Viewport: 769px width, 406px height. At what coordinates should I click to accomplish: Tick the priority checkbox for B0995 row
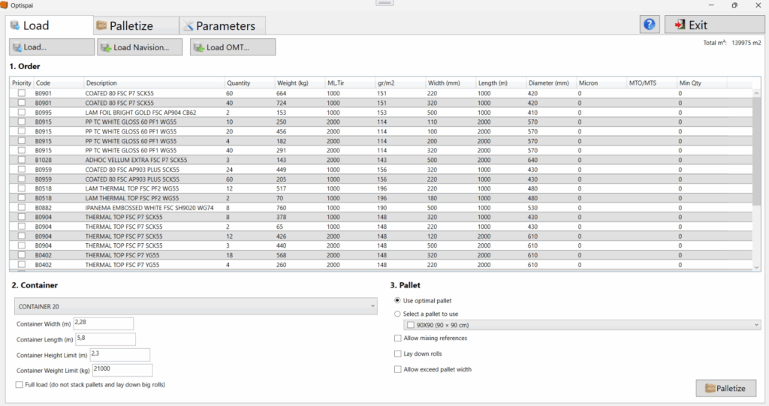pos(22,113)
